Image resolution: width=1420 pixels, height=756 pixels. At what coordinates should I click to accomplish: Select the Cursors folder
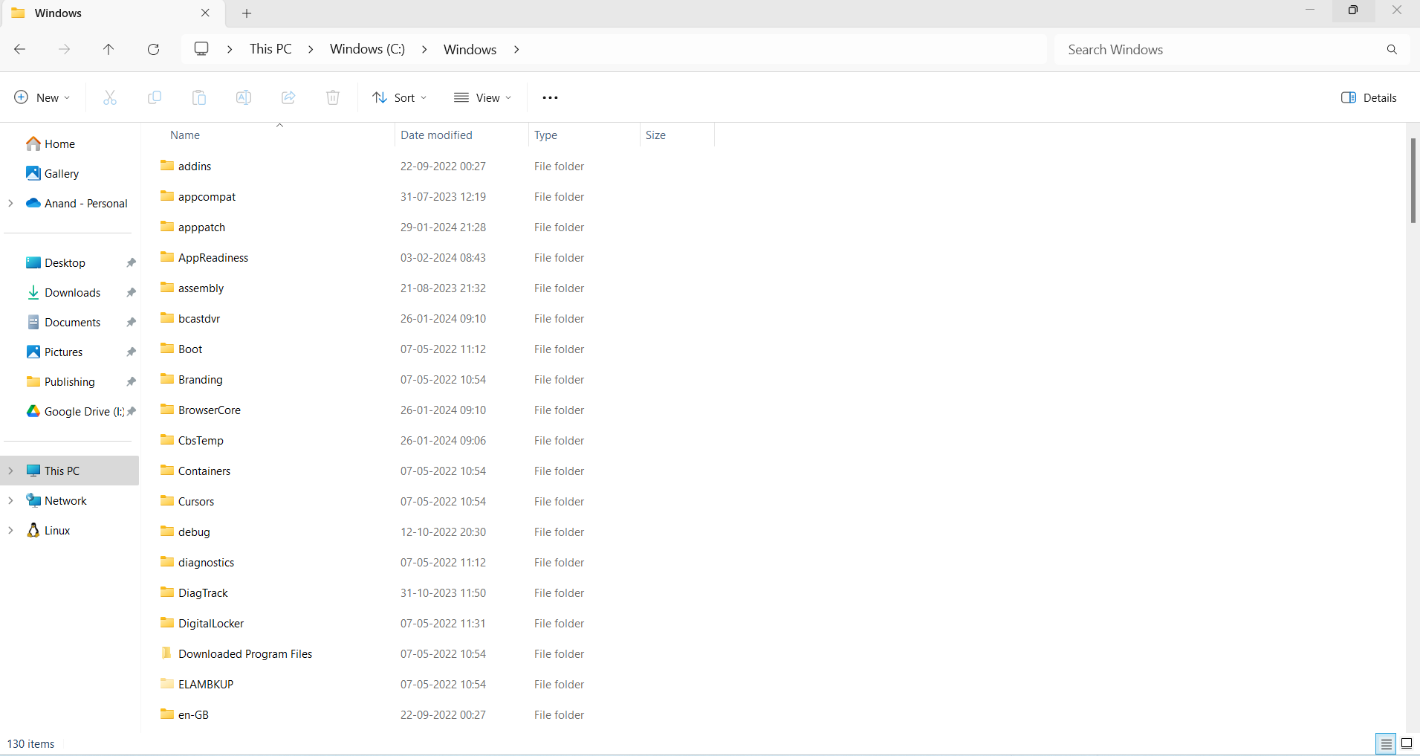(196, 501)
